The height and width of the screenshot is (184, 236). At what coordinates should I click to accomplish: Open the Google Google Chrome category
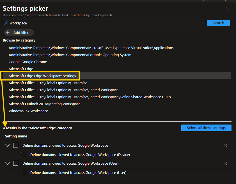click(28, 62)
